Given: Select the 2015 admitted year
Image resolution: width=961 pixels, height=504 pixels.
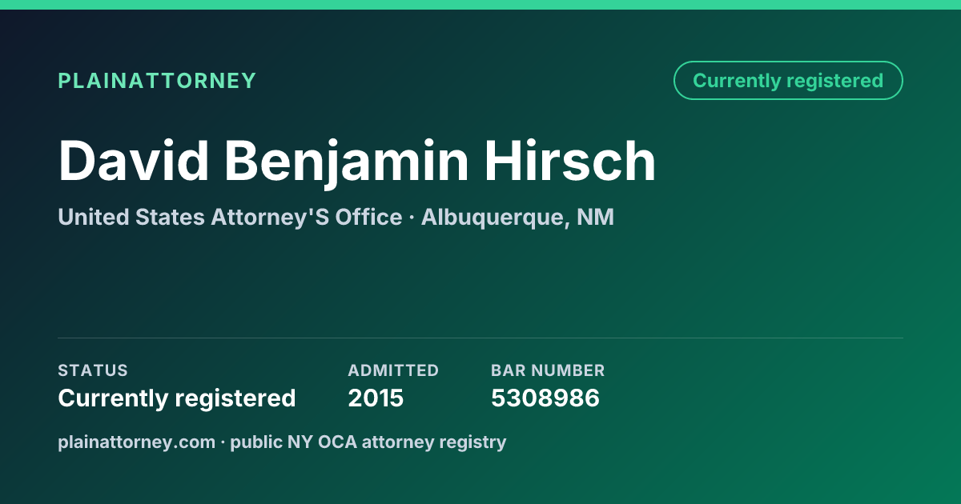Looking at the screenshot, I should coord(376,398).
